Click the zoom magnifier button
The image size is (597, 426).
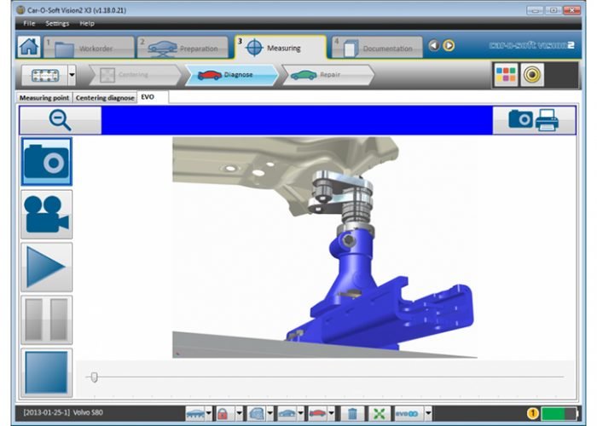pos(60,121)
